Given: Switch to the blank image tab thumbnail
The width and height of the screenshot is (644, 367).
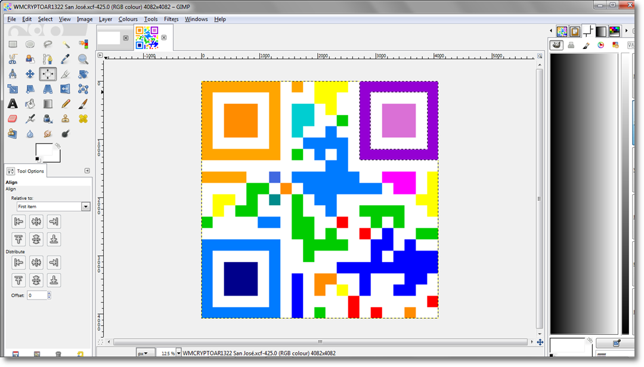Looking at the screenshot, I should click(x=109, y=38).
